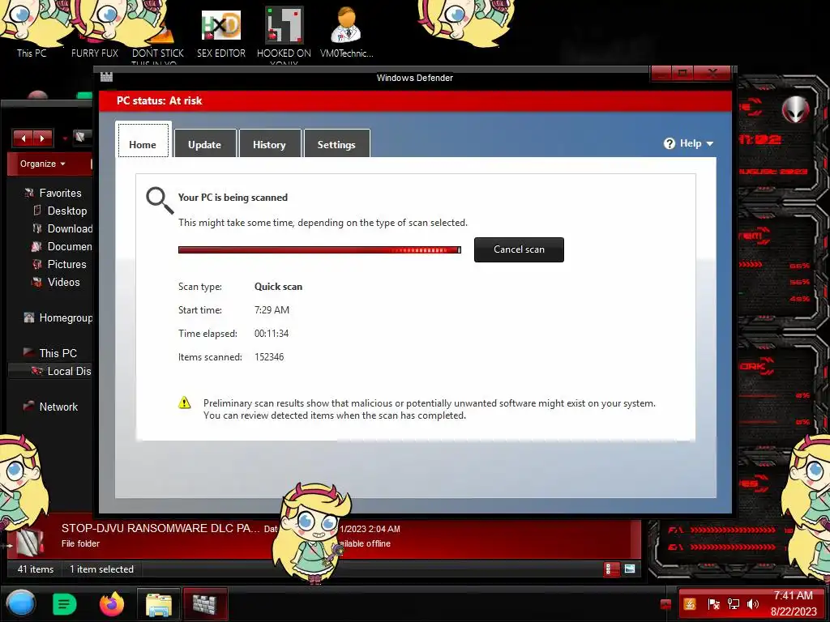Click the orange Java tray icon

pyautogui.click(x=689, y=603)
